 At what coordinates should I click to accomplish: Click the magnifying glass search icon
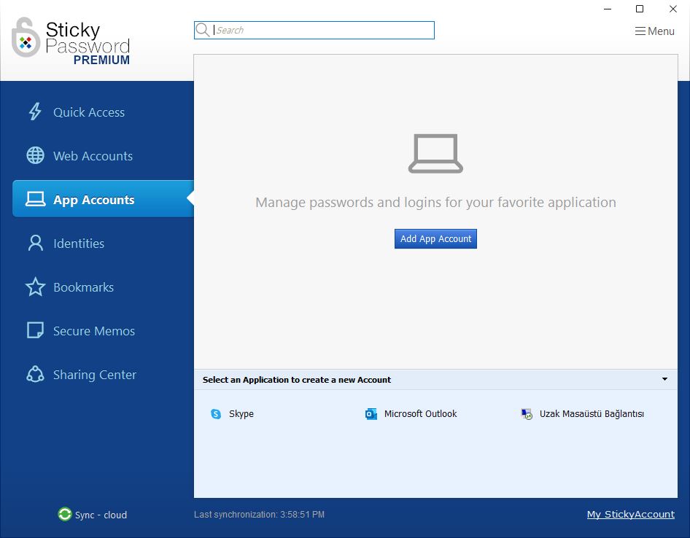203,30
